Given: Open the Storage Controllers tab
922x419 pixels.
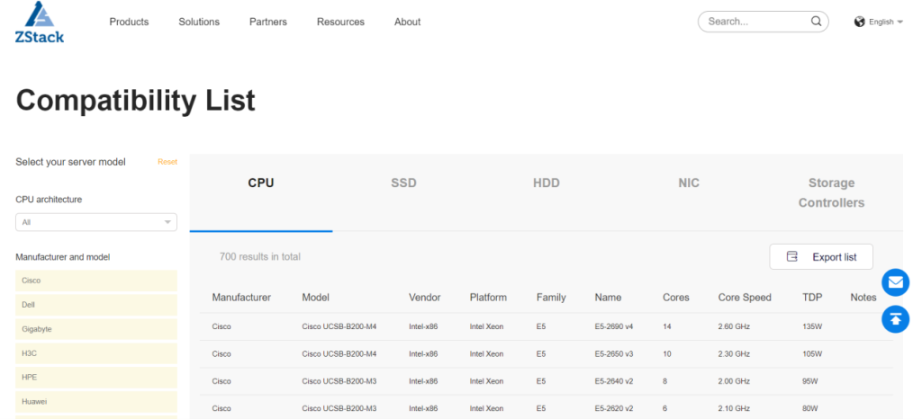Looking at the screenshot, I should [x=831, y=192].
